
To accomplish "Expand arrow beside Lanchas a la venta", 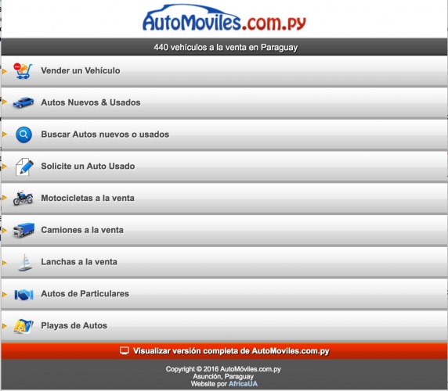I will click(5, 263).
